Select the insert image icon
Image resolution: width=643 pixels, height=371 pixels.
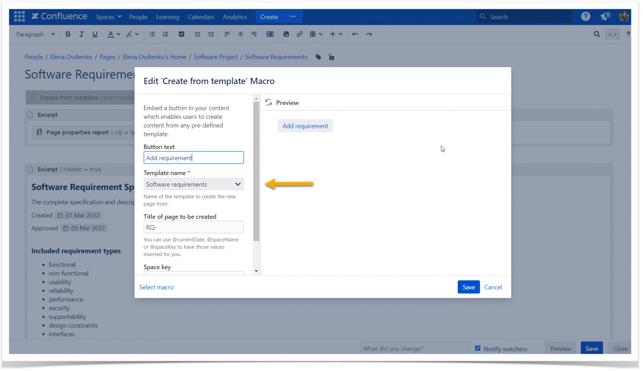(286, 34)
